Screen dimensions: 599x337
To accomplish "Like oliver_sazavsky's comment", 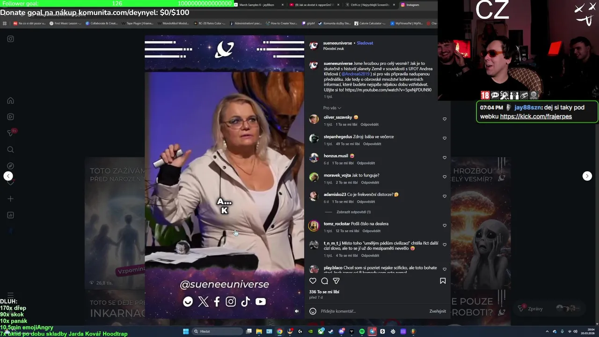I will pos(445,119).
